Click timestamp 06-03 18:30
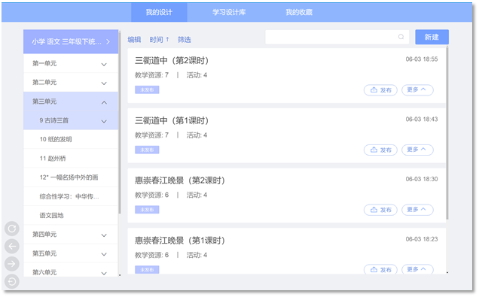Screen dimensions: 479x297 tap(422, 179)
